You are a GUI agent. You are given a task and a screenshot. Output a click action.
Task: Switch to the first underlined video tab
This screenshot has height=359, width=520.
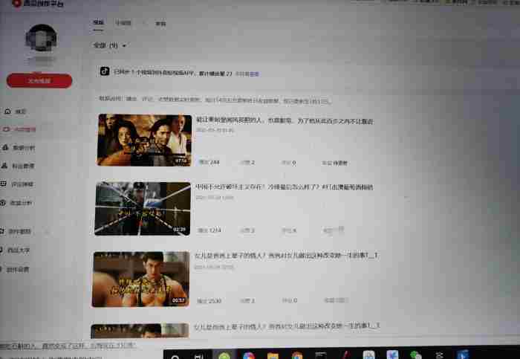pyautogui.click(x=98, y=22)
